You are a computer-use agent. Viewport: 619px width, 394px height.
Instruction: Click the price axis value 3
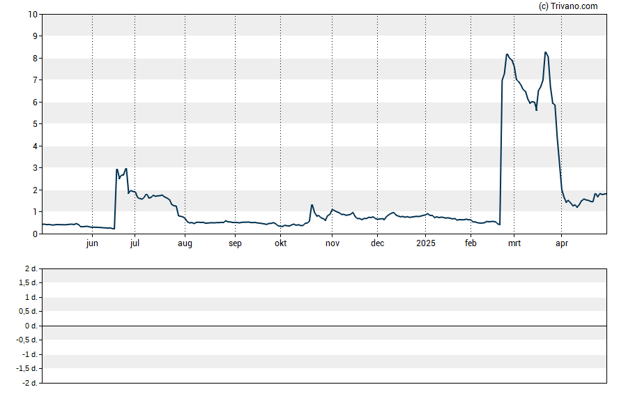pyautogui.click(x=35, y=168)
